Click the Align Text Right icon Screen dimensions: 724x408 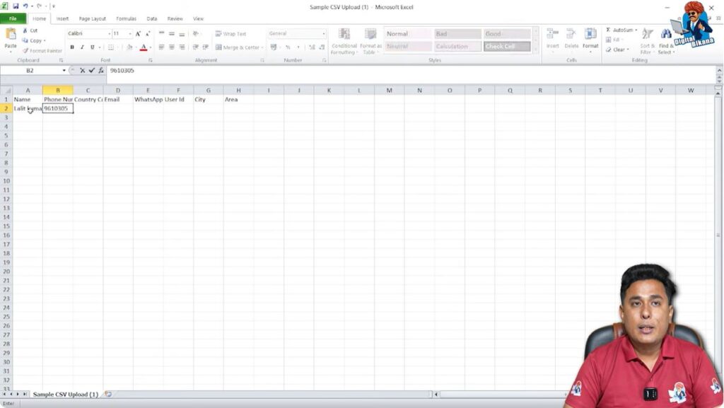click(182, 47)
